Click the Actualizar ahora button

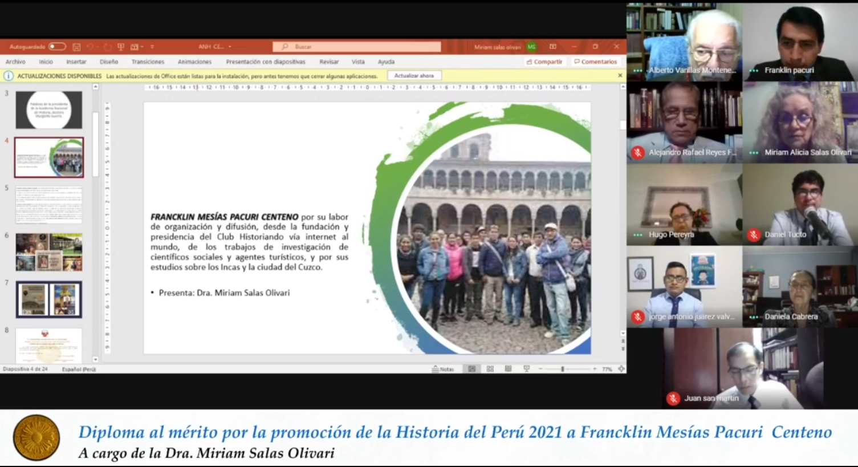pyautogui.click(x=414, y=76)
